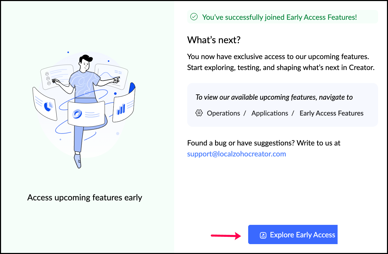This screenshot has width=388, height=254.
Task: Click the user list card in illustration
Action: pyautogui.click(x=56, y=75)
